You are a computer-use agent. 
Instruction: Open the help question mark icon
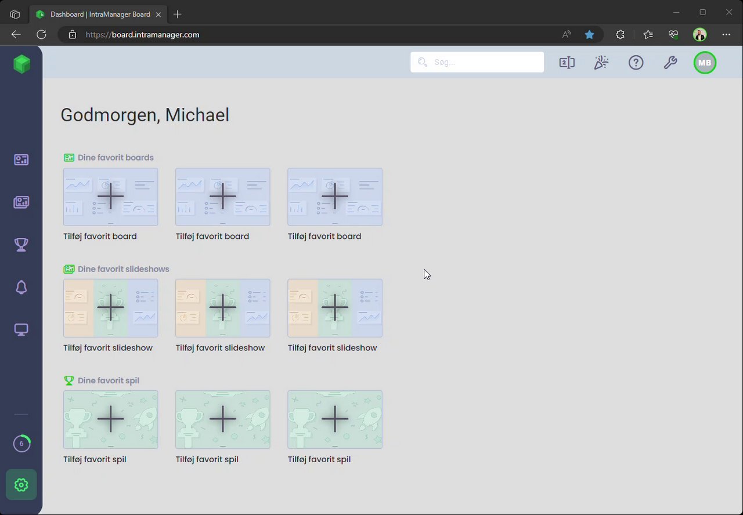[636, 63]
